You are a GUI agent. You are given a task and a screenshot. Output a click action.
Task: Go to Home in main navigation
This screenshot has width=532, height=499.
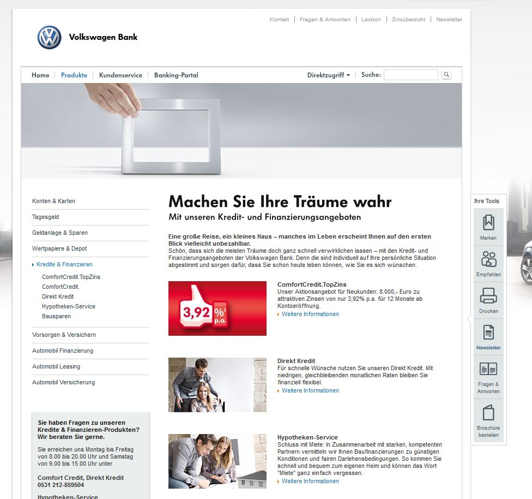coord(40,75)
